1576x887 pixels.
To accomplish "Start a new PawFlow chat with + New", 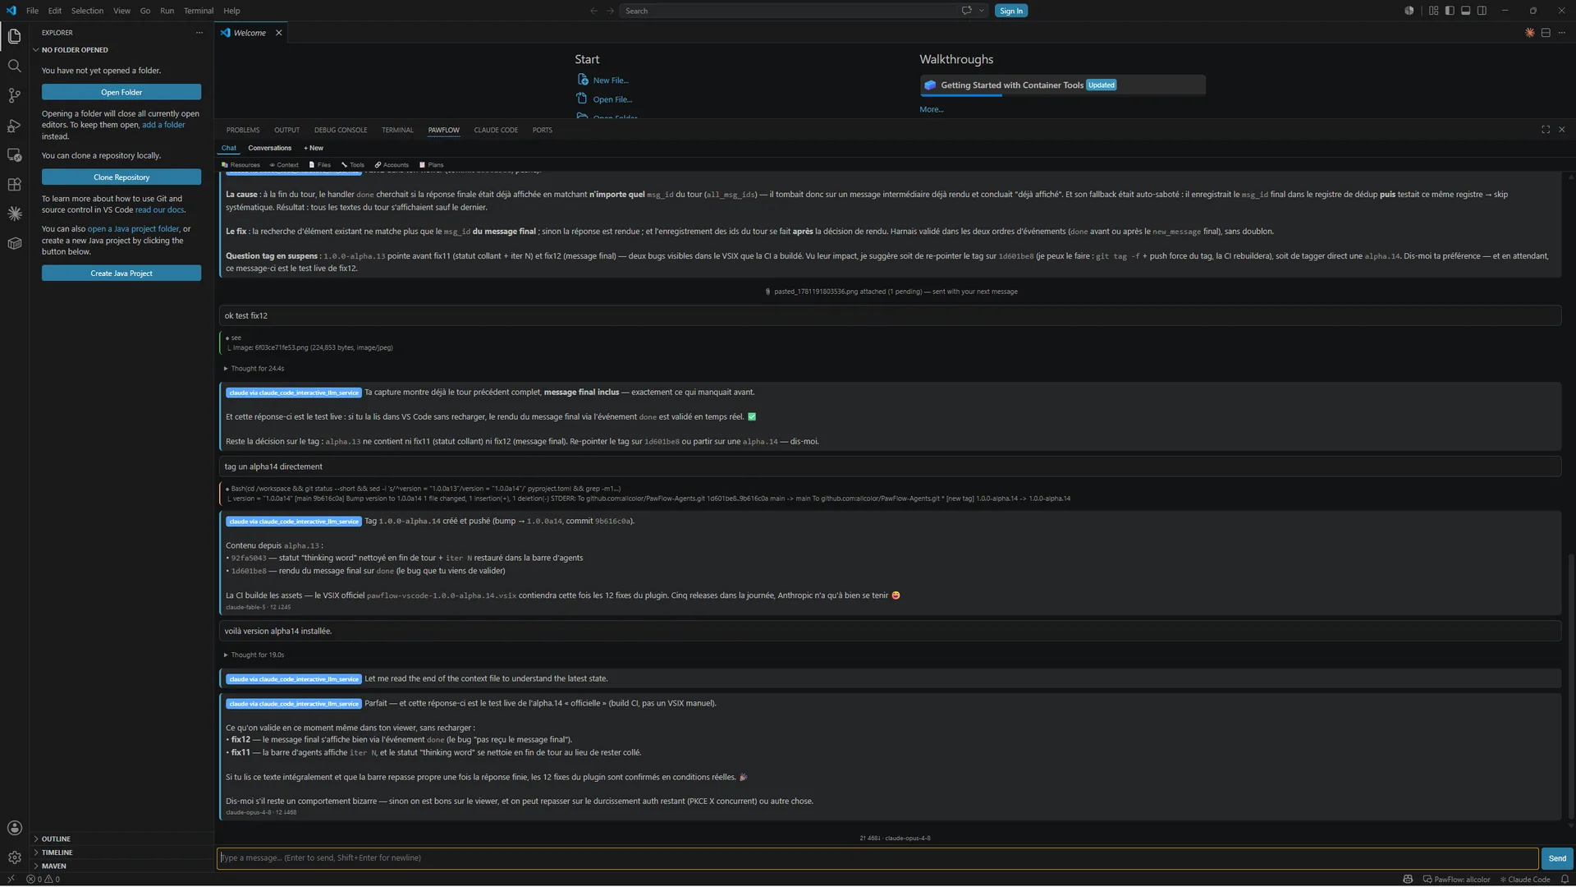I will 314,148.
